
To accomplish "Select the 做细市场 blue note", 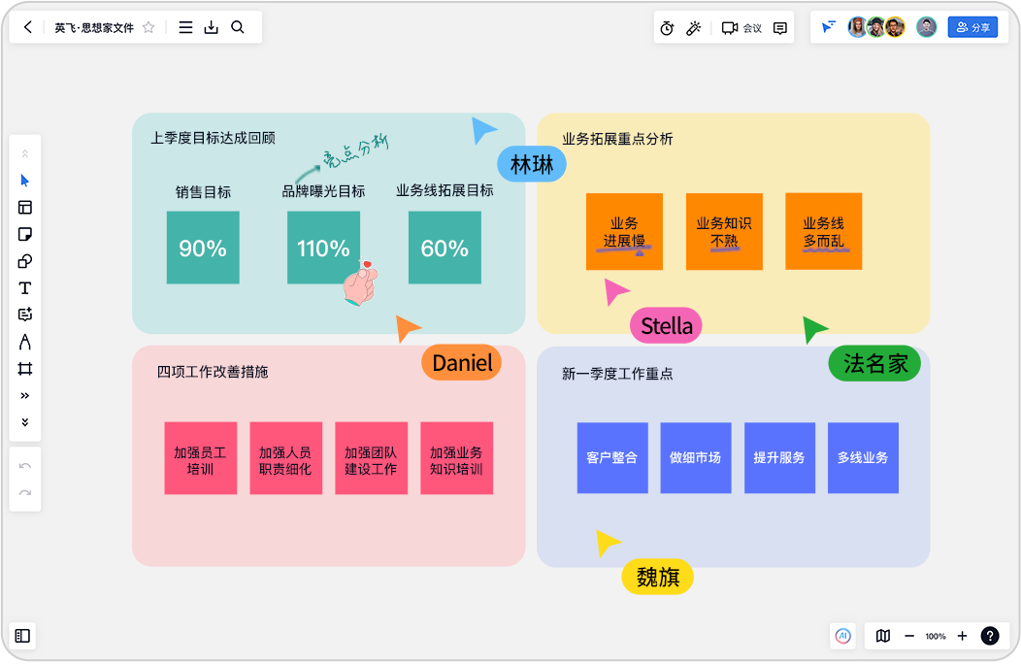I will click(696, 458).
